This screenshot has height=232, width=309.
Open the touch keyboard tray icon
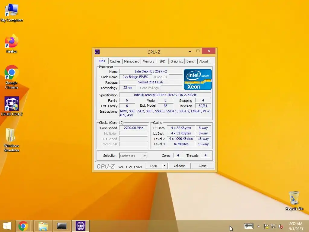[249, 226]
